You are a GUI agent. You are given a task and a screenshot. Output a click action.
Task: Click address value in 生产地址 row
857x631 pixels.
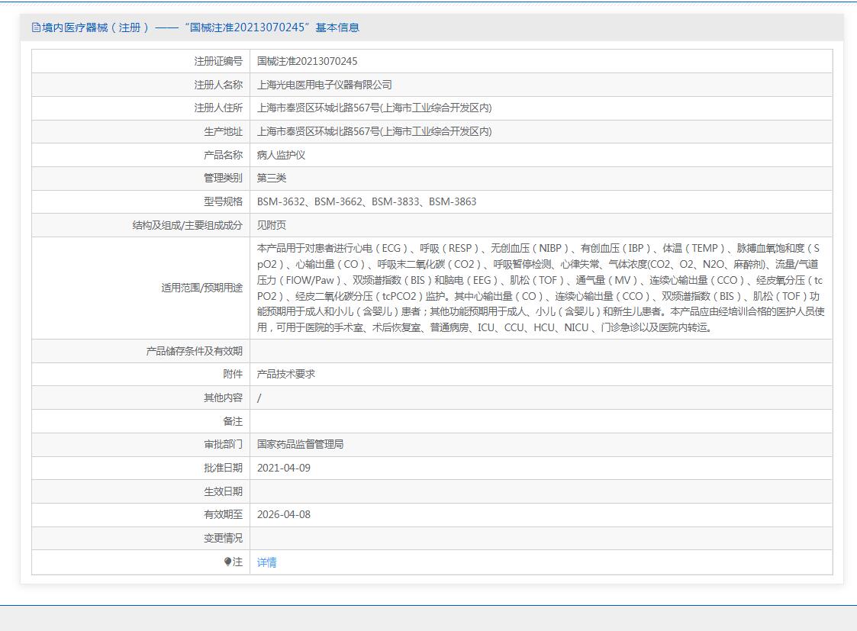[x=375, y=132]
